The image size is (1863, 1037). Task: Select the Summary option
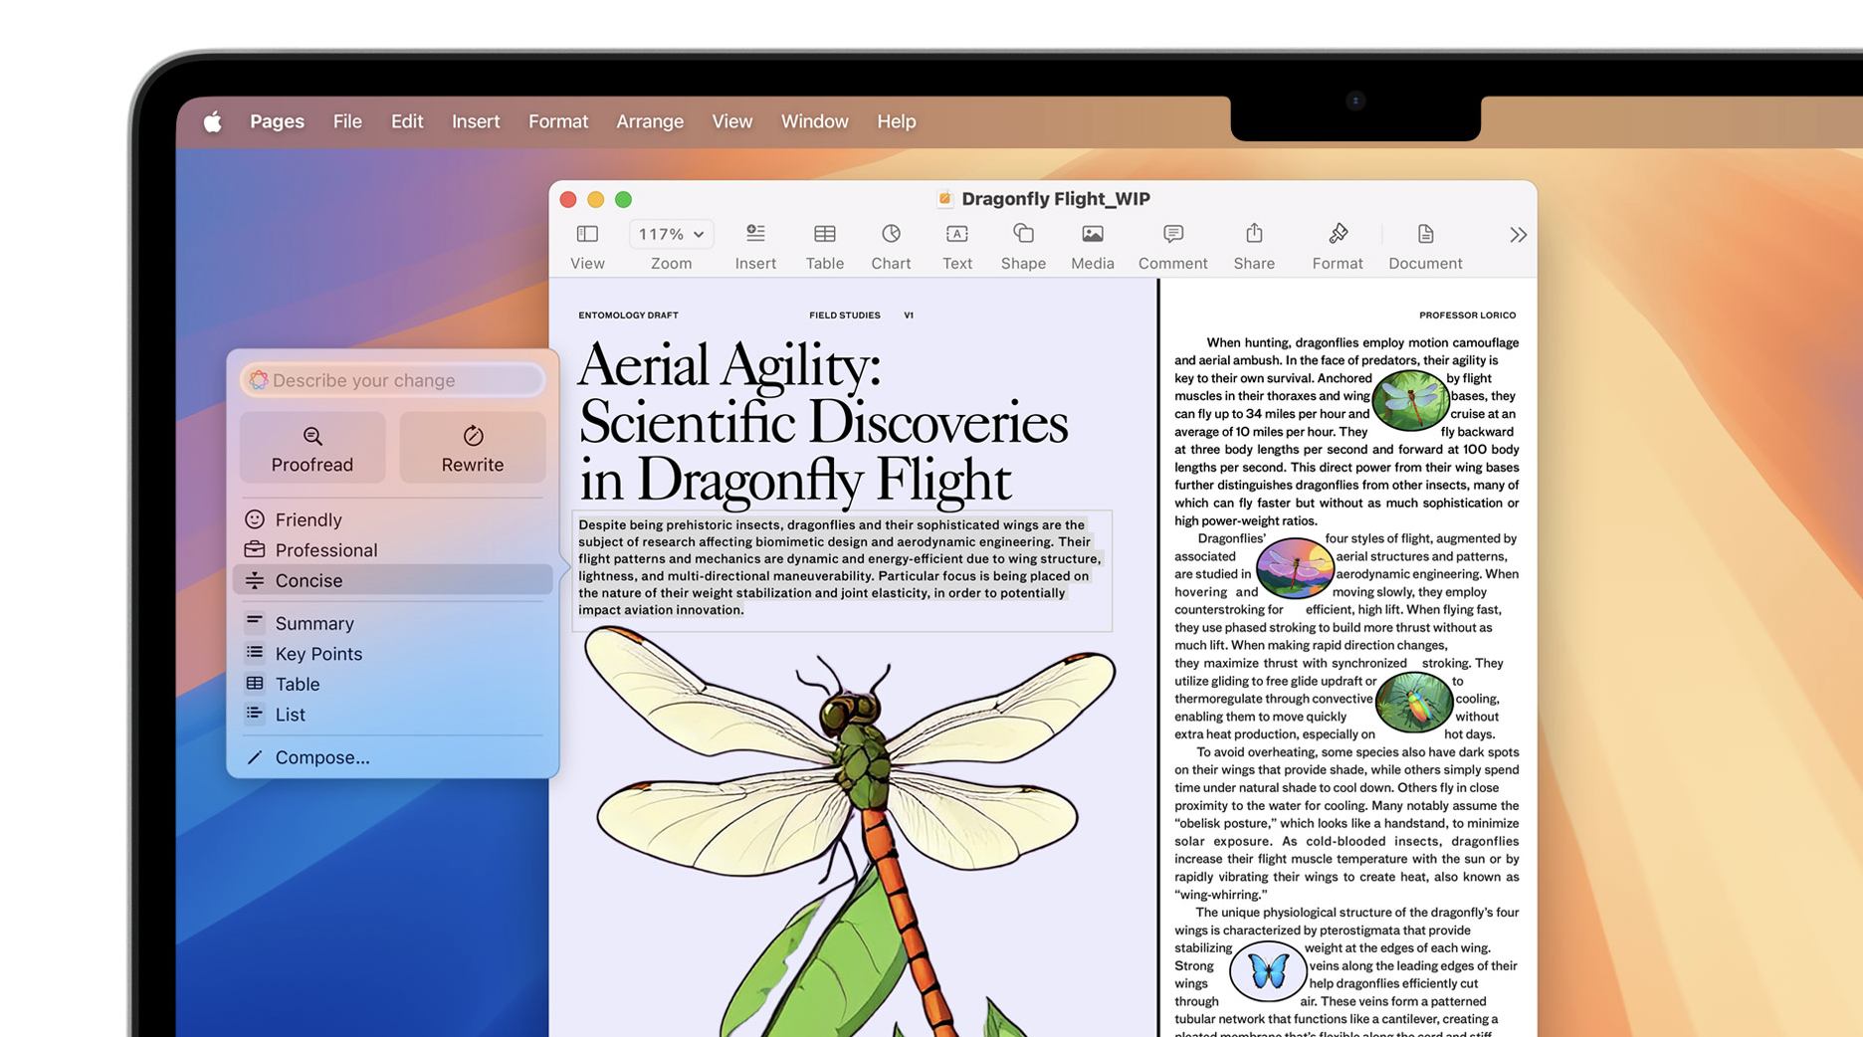click(x=392, y=623)
